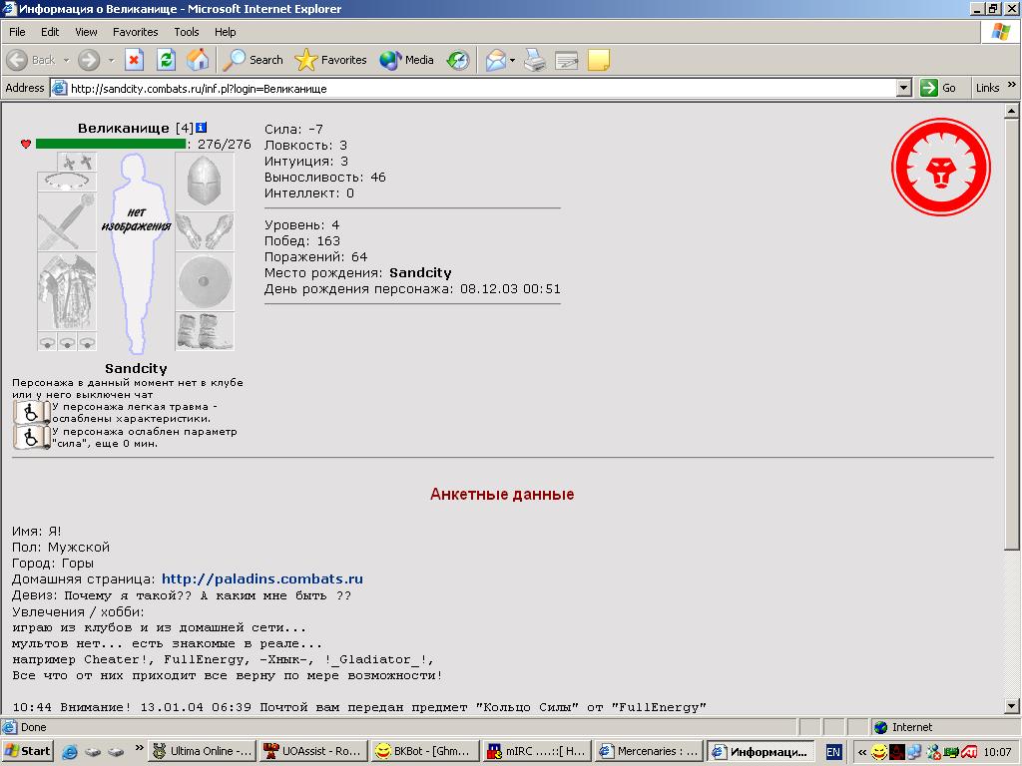
Task: Open the Search pane button
Action: [253, 60]
